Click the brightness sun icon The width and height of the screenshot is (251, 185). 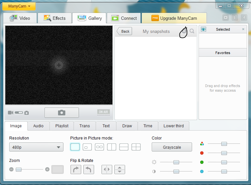coord(154,162)
